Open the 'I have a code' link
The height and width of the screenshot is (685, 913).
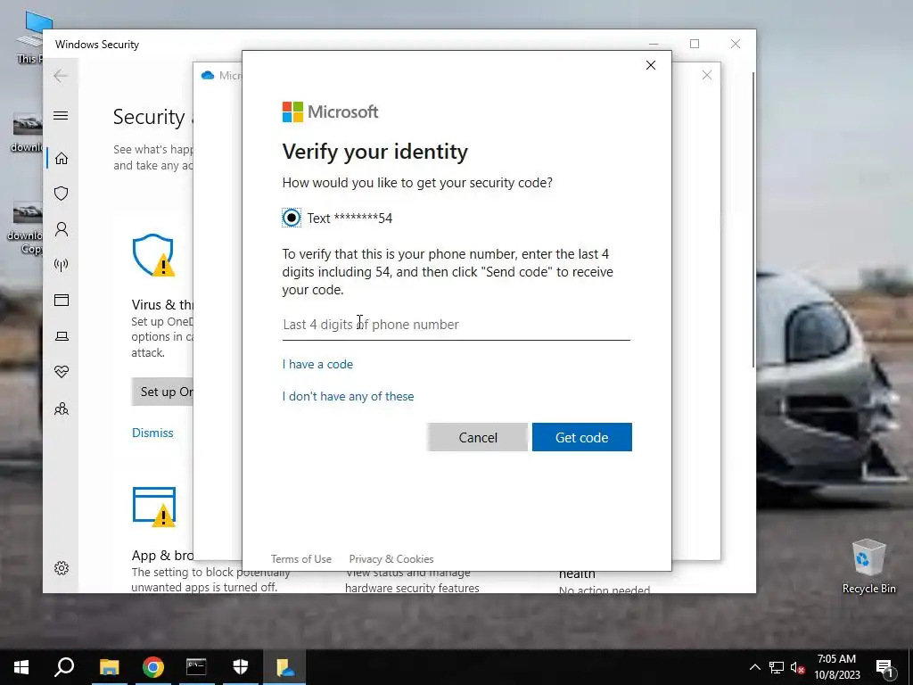(317, 364)
